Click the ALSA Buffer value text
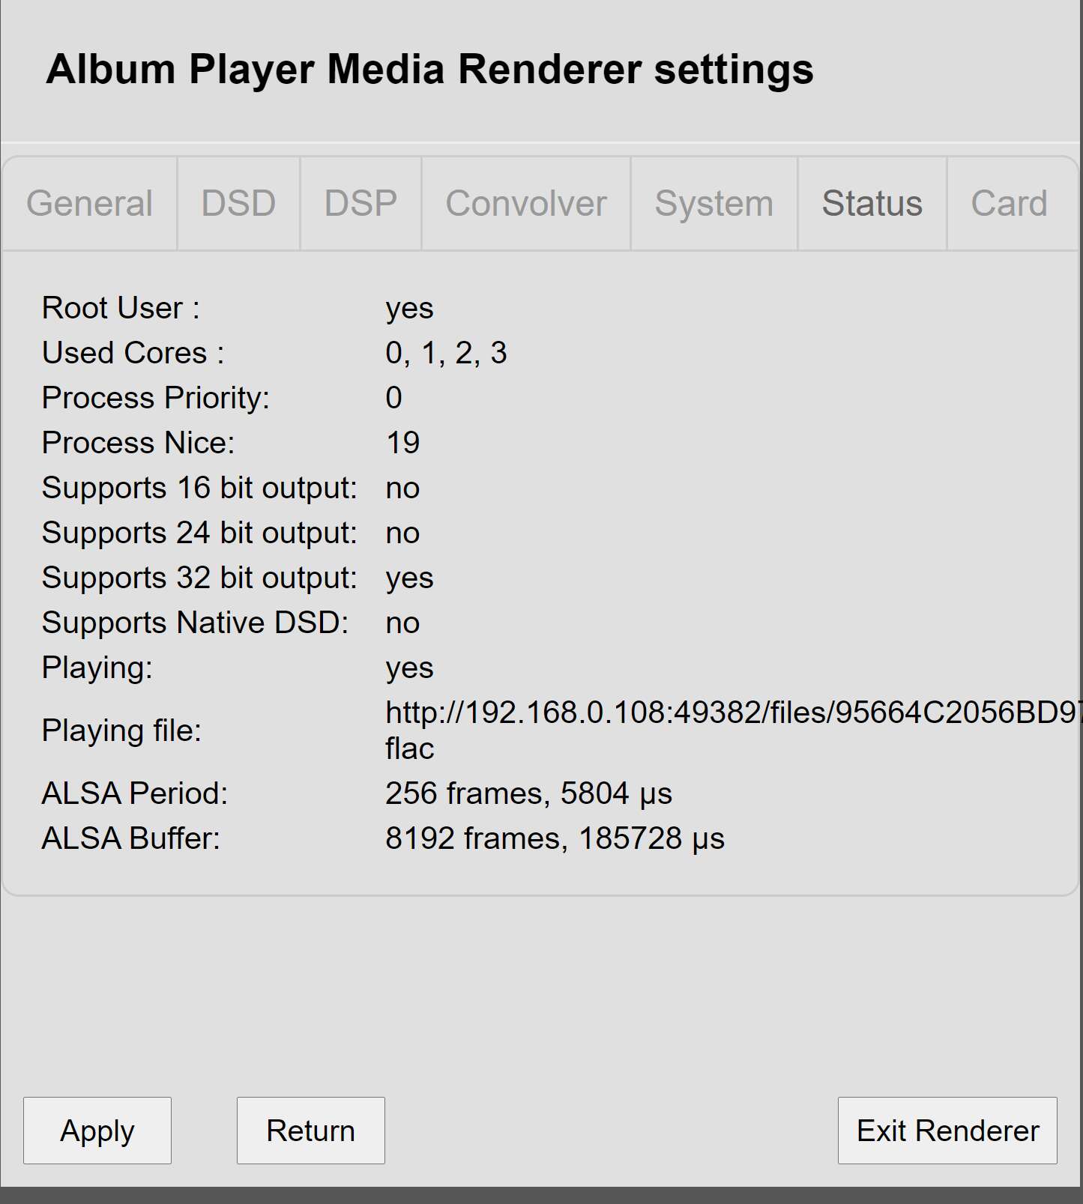The image size is (1083, 1204). click(x=555, y=838)
